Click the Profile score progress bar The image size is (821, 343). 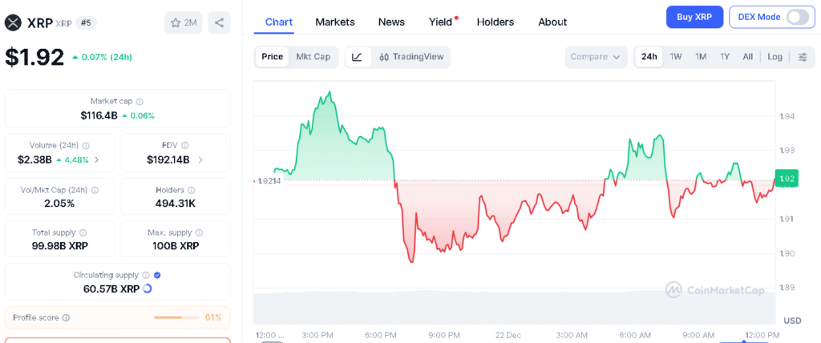[x=176, y=317]
